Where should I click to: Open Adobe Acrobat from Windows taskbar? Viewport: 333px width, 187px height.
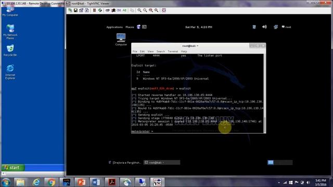(112, 182)
